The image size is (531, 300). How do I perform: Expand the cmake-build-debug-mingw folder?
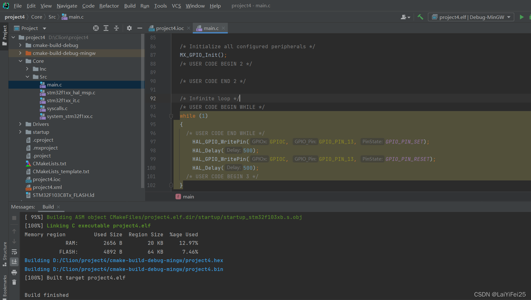coord(20,53)
